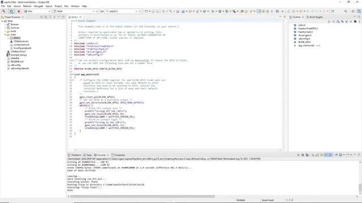Open Project Explorer filter icon
This screenshot has width=362, height=203.
[x=50, y=17]
